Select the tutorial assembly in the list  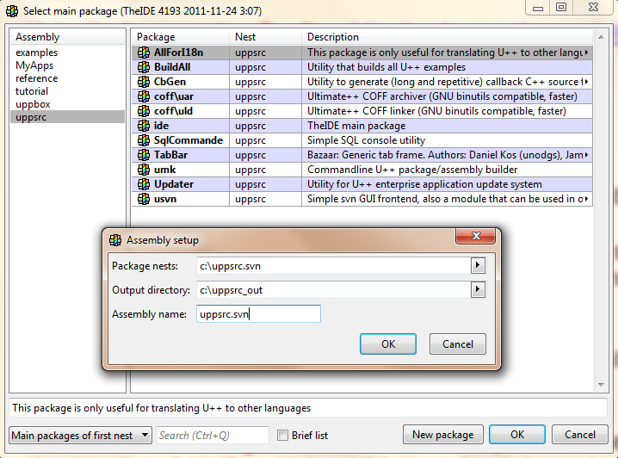[32, 91]
